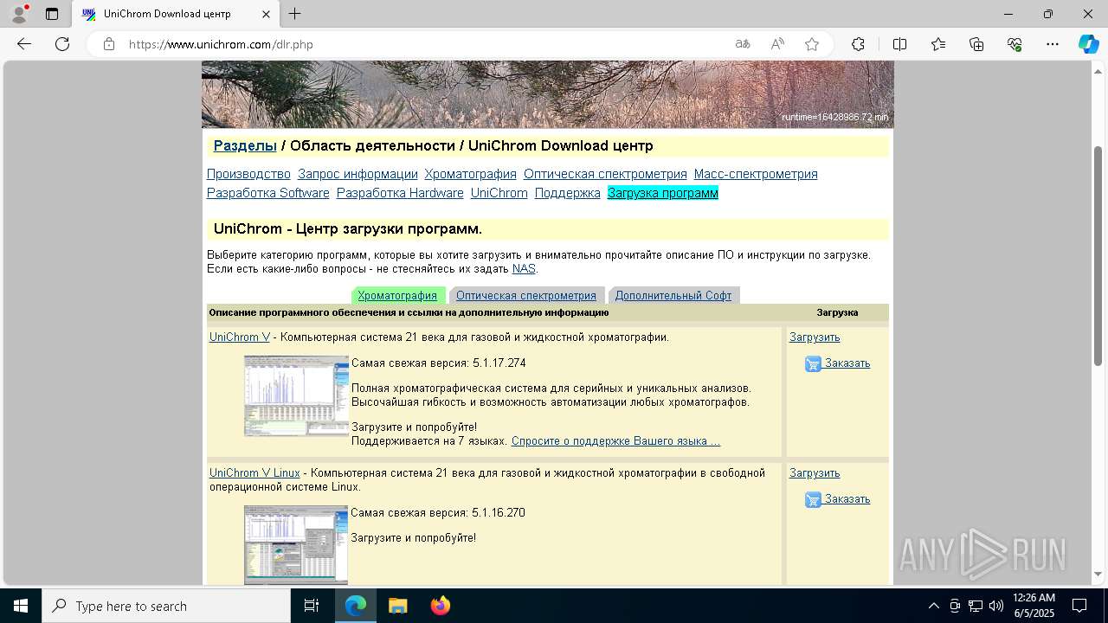Open language support inquiry link
The width and height of the screenshot is (1108, 623).
pos(615,440)
